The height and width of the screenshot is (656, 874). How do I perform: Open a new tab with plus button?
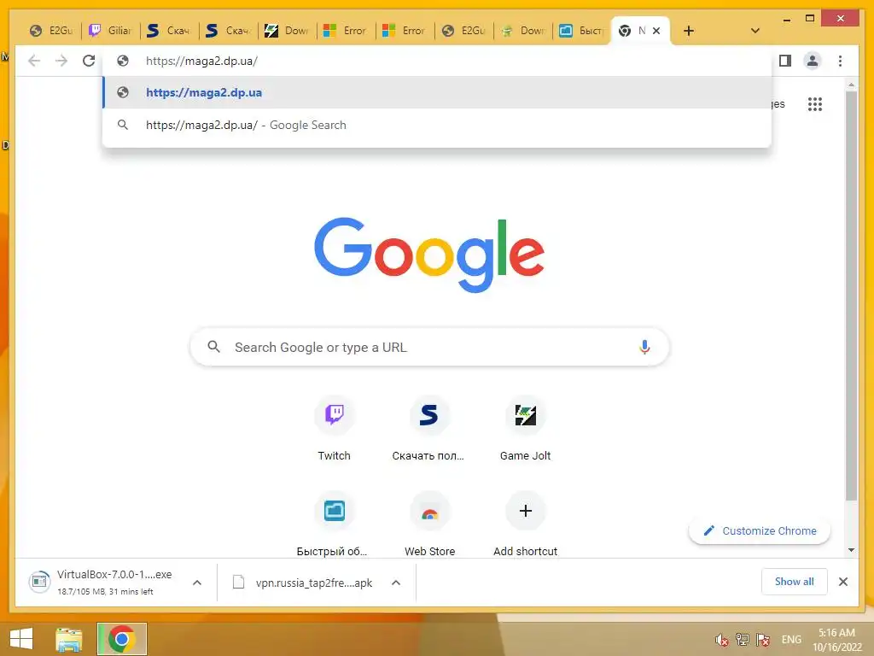click(x=689, y=31)
